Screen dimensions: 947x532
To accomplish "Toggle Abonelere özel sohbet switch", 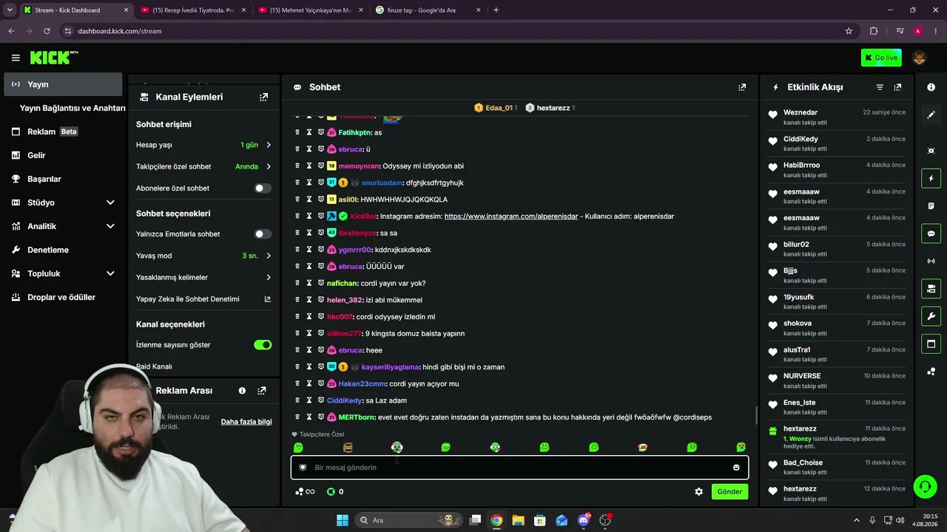I will point(263,188).
